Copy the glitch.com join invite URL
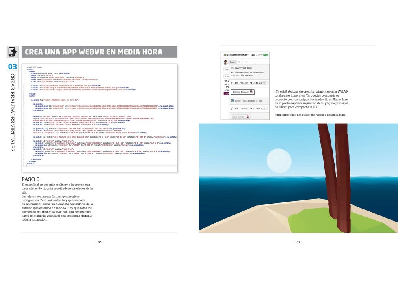The height and width of the screenshot is (284, 398). 264,108
